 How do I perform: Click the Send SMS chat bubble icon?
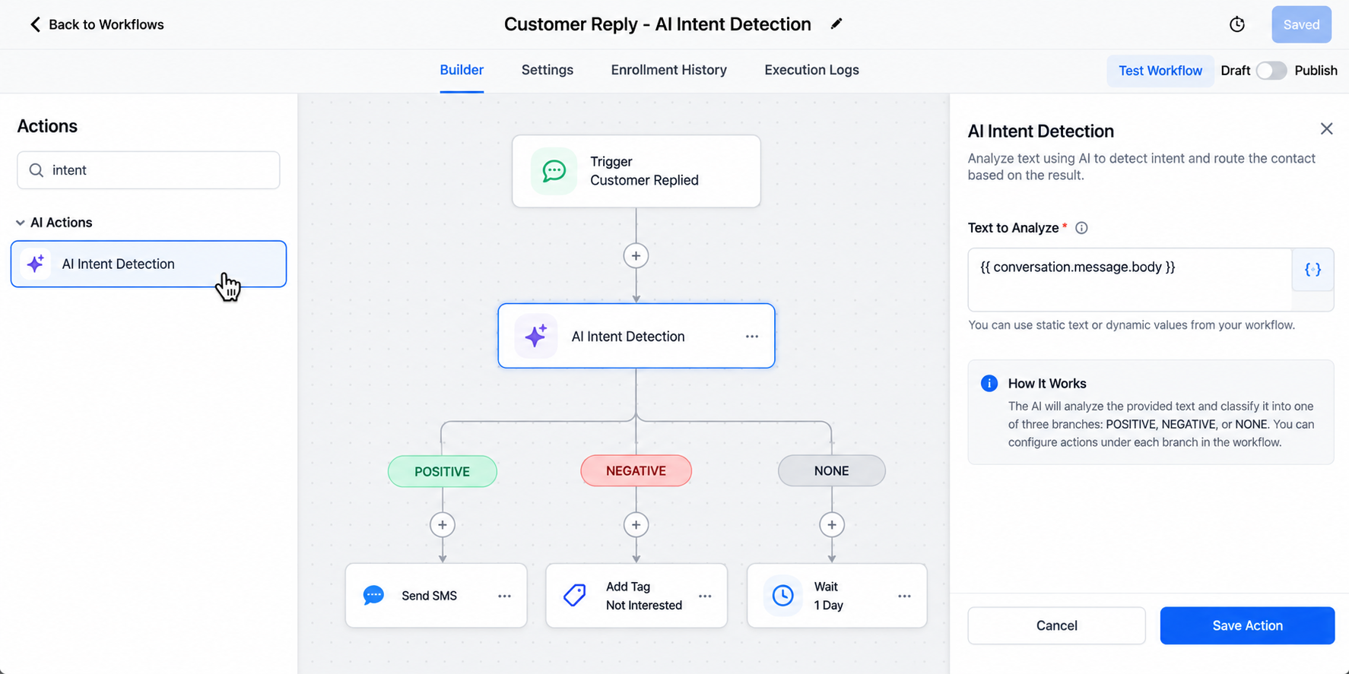(x=373, y=595)
